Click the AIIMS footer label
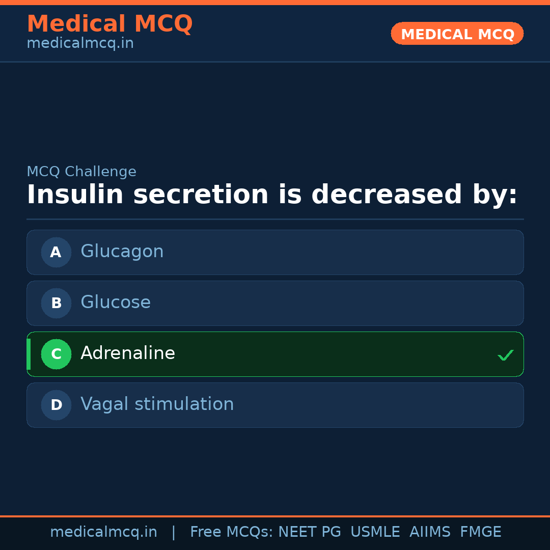This screenshot has width=550, height=550. click(430, 532)
